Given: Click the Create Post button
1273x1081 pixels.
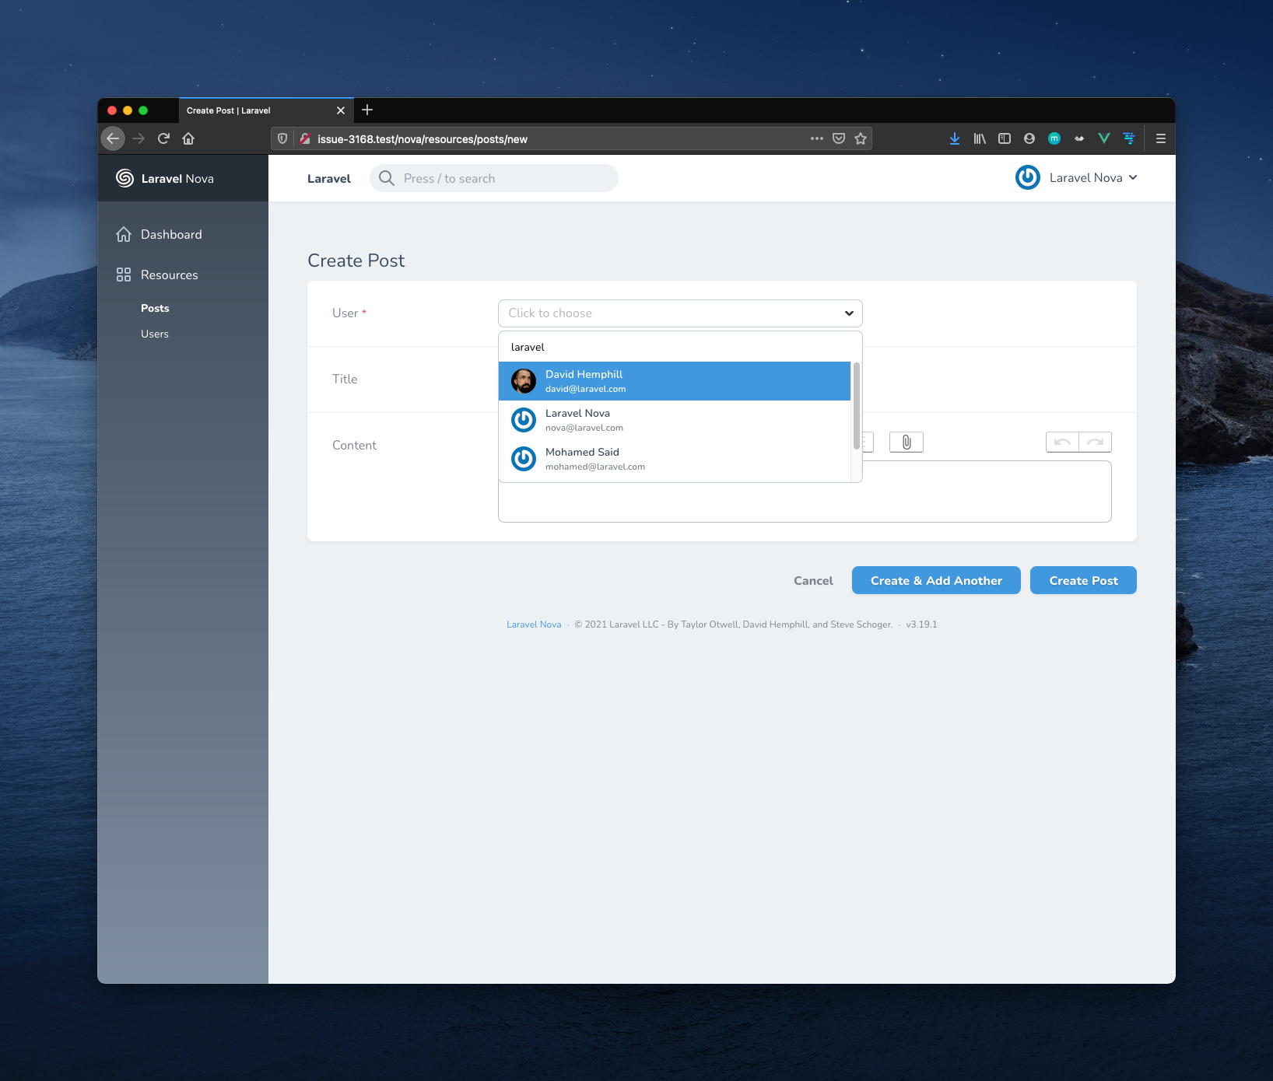Looking at the screenshot, I should point(1083,580).
